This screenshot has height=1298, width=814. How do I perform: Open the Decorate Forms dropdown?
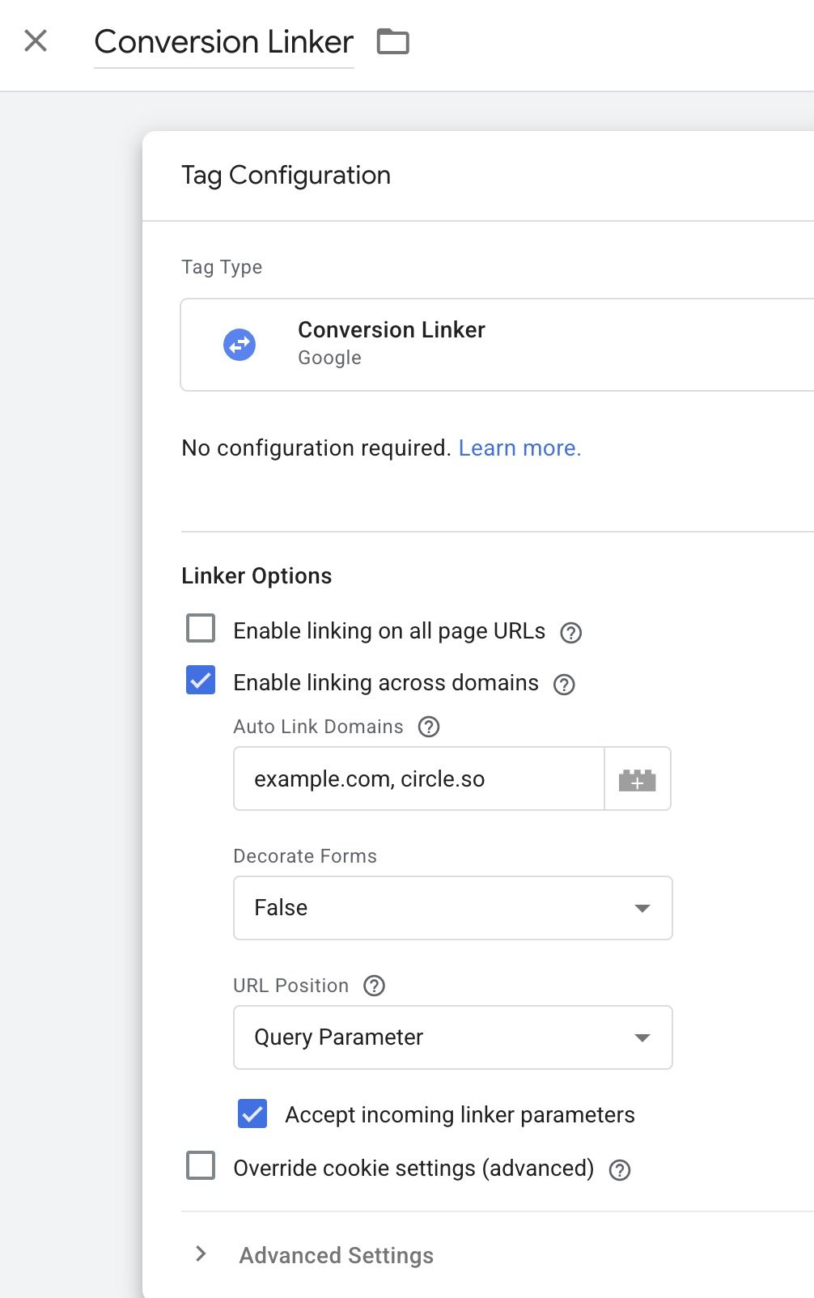coord(453,908)
